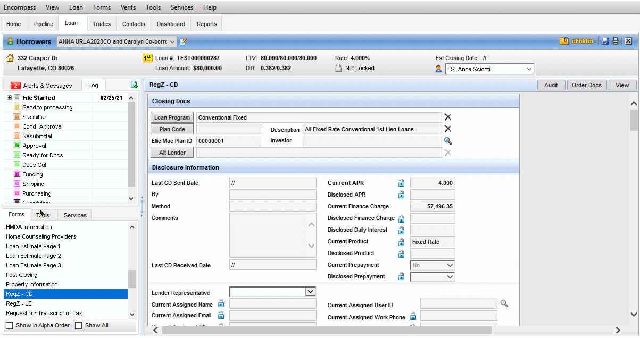Click the eFolder icon
The width and height of the screenshot is (640, 338).
pos(564,41)
